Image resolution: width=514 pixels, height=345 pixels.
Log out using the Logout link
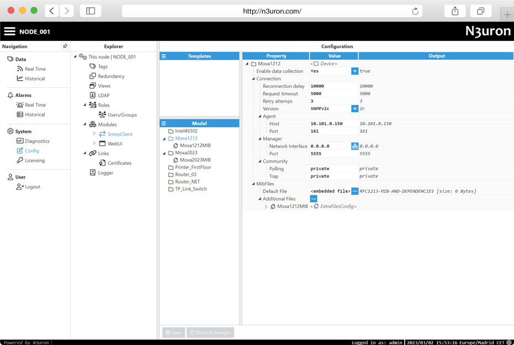[x=32, y=187]
